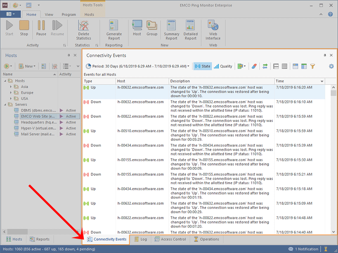Open the Connectivity Events settings gear
The width and height of the screenshot is (338, 253).
click(x=331, y=66)
